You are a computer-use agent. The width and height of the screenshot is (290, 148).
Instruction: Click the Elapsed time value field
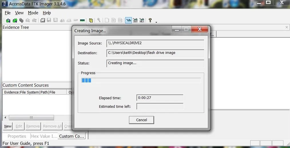pyautogui.click(x=160, y=98)
